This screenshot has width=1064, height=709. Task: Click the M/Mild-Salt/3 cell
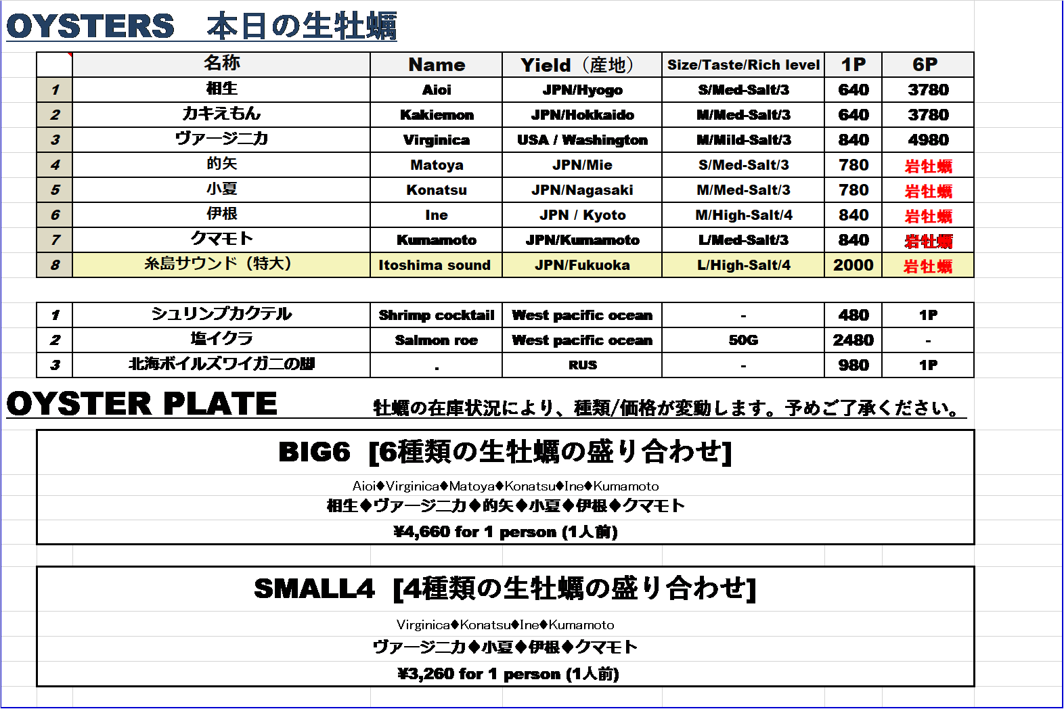pyautogui.click(x=743, y=139)
